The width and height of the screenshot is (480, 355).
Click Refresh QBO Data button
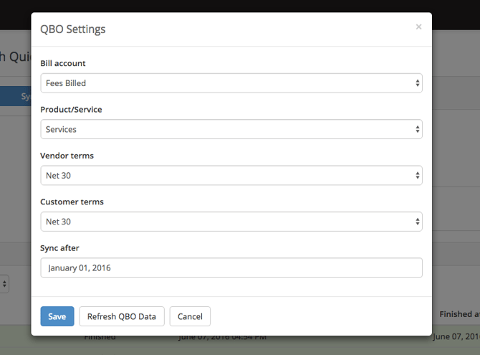(x=122, y=316)
